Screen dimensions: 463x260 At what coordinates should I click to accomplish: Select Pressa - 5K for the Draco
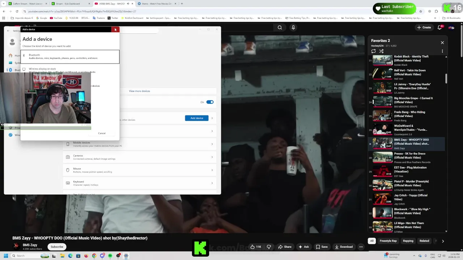(407, 157)
